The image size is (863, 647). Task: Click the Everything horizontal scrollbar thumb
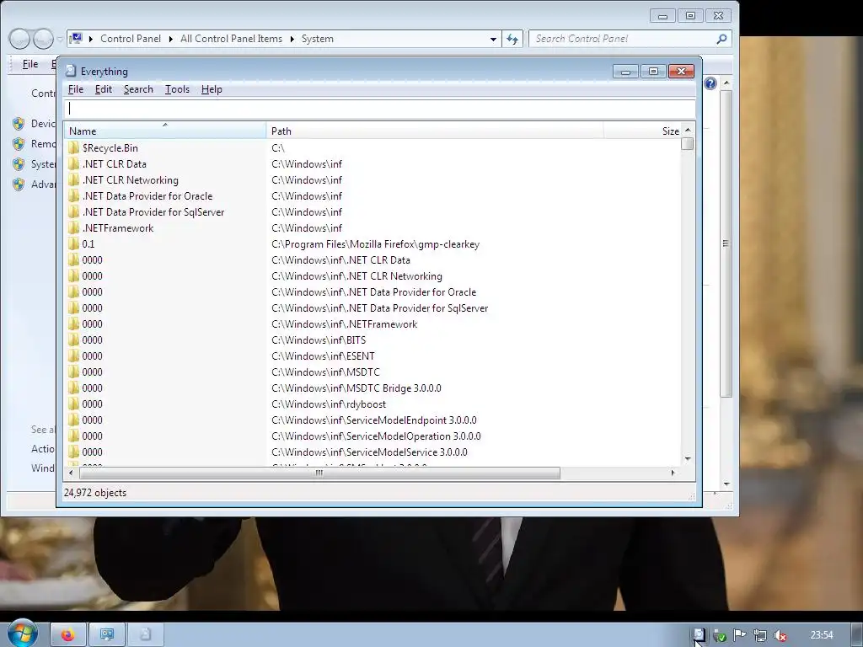click(x=319, y=473)
